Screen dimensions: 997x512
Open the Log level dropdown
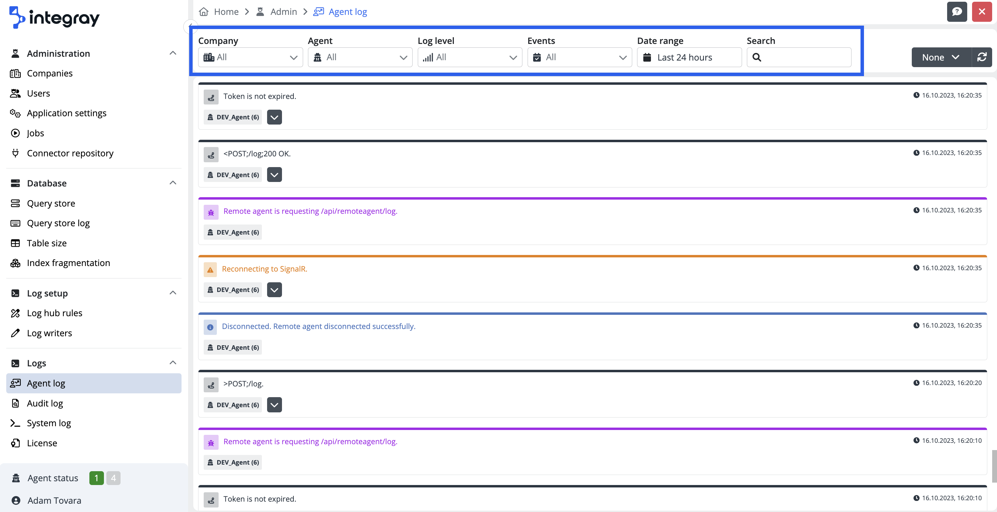(469, 57)
